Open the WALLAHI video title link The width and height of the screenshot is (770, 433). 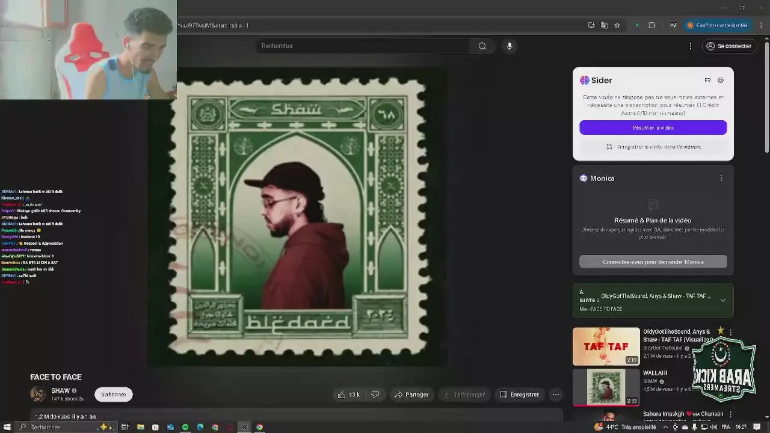(655, 373)
